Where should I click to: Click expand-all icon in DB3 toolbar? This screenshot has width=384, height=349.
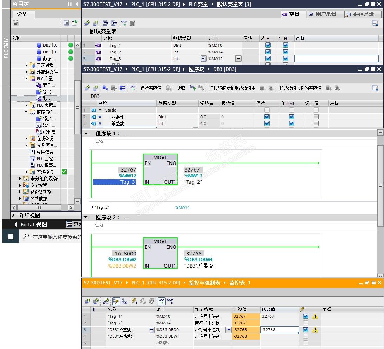[x=122, y=88]
